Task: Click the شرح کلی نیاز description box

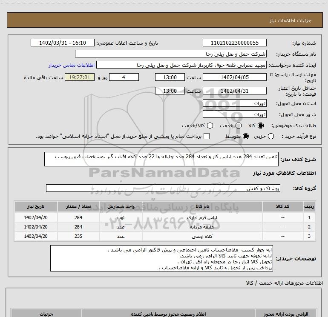Action: click(x=161, y=159)
